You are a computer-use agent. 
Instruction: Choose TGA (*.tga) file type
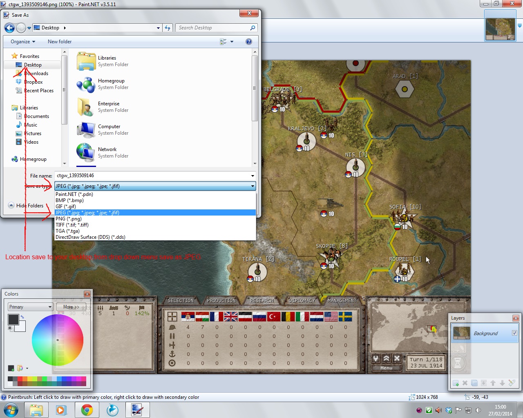coord(155,231)
